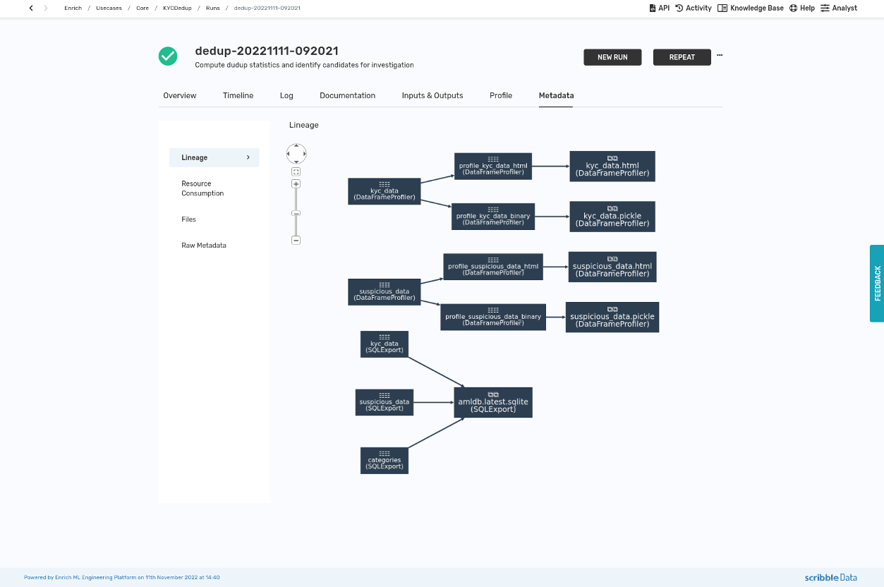This screenshot has height=587, width=884.
Task: Open the Activity history icon
Action: (693, 8)
